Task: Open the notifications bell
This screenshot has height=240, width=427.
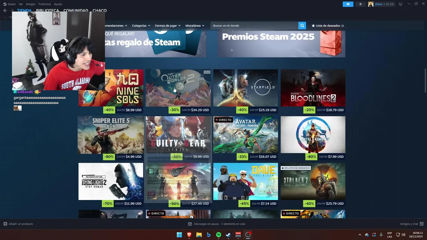Action: pos(360,4)
